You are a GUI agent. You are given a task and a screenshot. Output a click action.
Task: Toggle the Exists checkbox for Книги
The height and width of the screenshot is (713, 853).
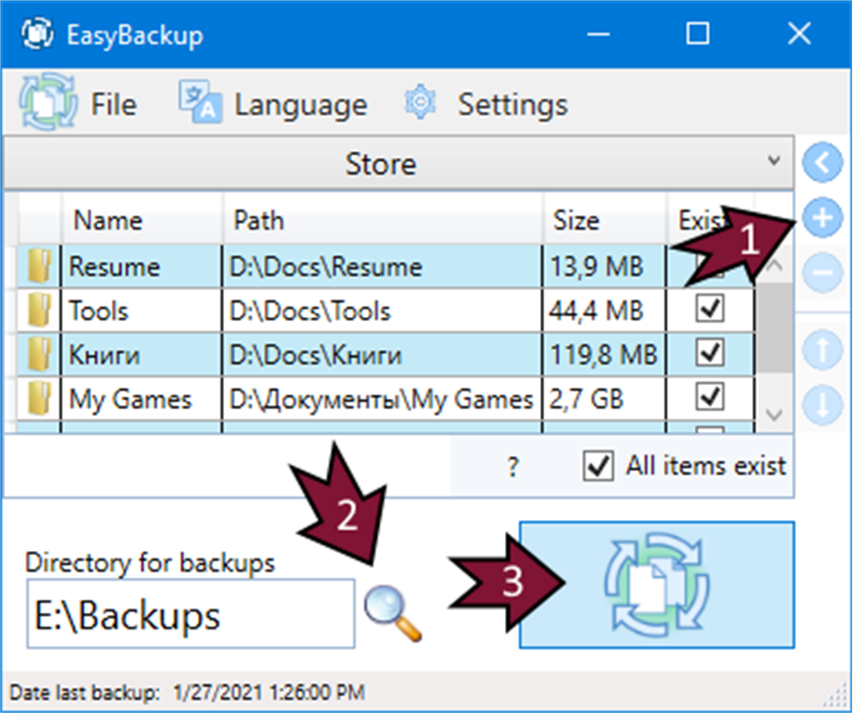[x=710, y=353]
